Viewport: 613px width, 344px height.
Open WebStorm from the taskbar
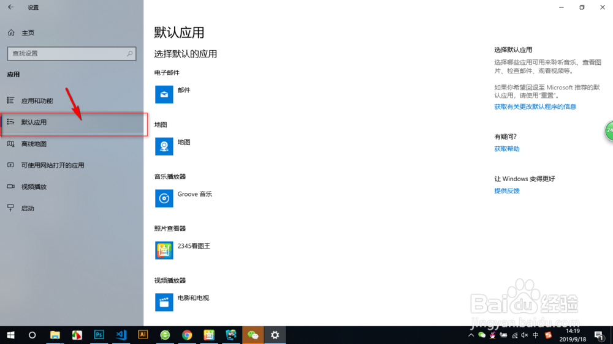tap(231, 335)
